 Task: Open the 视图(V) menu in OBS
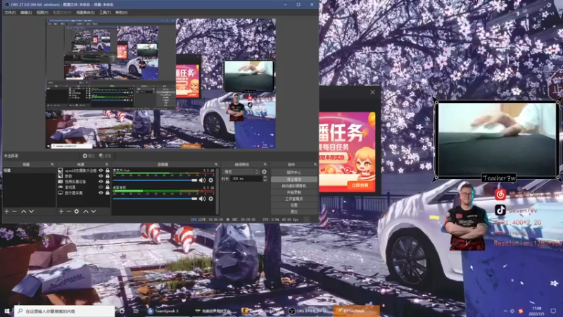(x=42, y=13)
